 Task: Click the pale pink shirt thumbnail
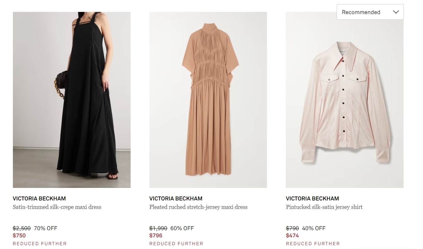tap(344, 100)
